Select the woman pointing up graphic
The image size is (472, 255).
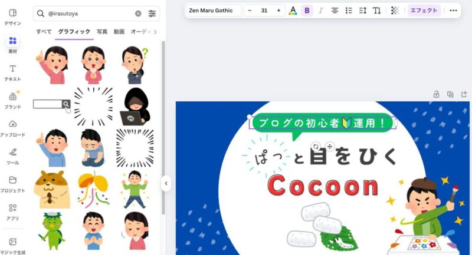click(x=52, y=65)
